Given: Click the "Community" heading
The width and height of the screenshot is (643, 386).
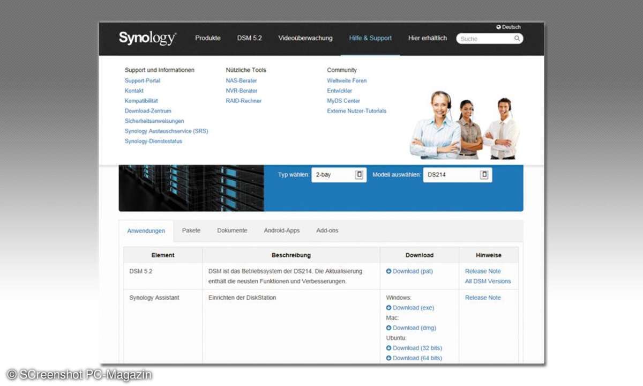Looking at the screenshot, I should (342, 70).
